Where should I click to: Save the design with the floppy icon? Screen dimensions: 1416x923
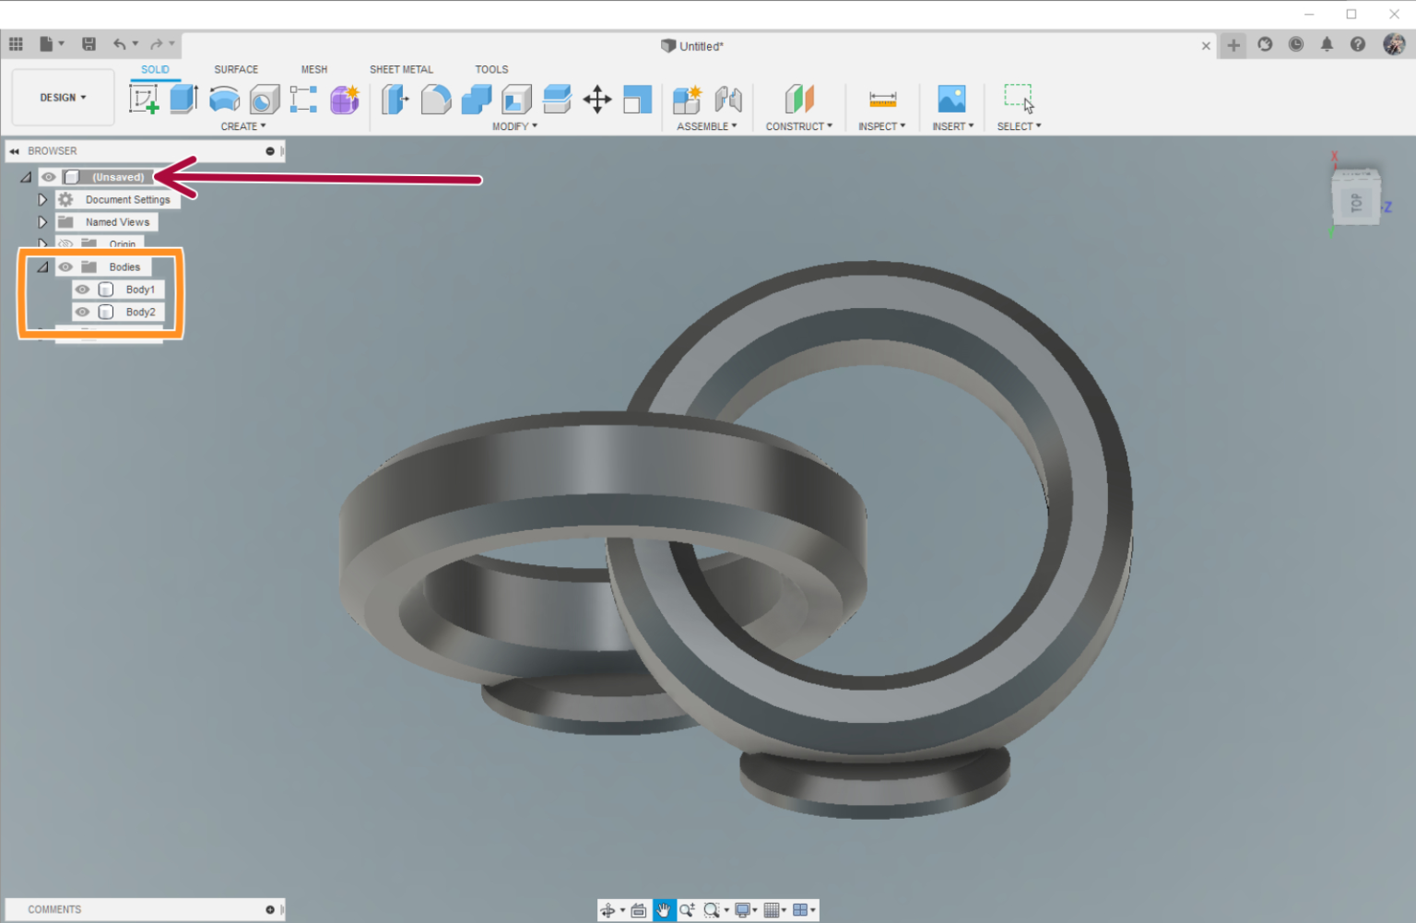point(88,44)
